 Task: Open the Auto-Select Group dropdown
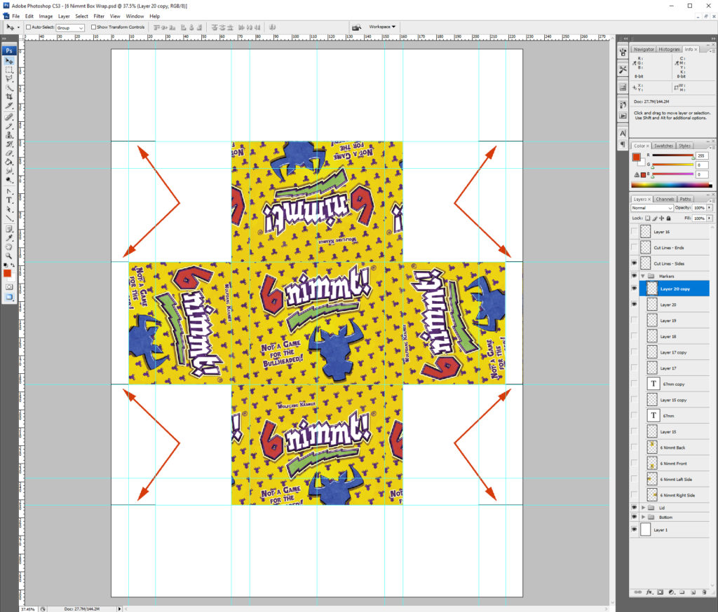tap(70, 27)
